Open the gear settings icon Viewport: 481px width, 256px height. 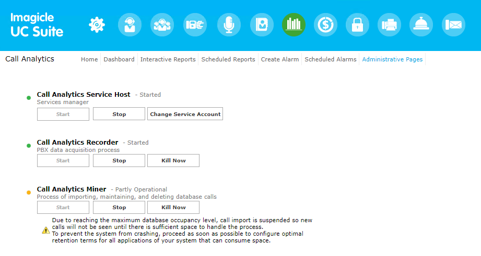(97, 24)
